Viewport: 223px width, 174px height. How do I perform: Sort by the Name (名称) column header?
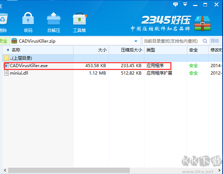(38, 50)
